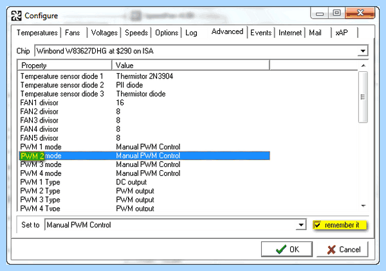The image size is (386, 271).
Task: Show the Log tab
Action: (x=191, y=33)
